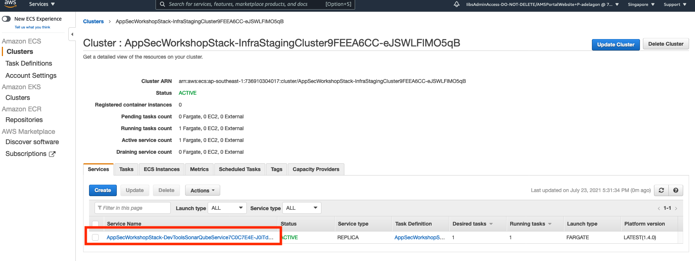Click the search magnifier icon

(162, 4)
